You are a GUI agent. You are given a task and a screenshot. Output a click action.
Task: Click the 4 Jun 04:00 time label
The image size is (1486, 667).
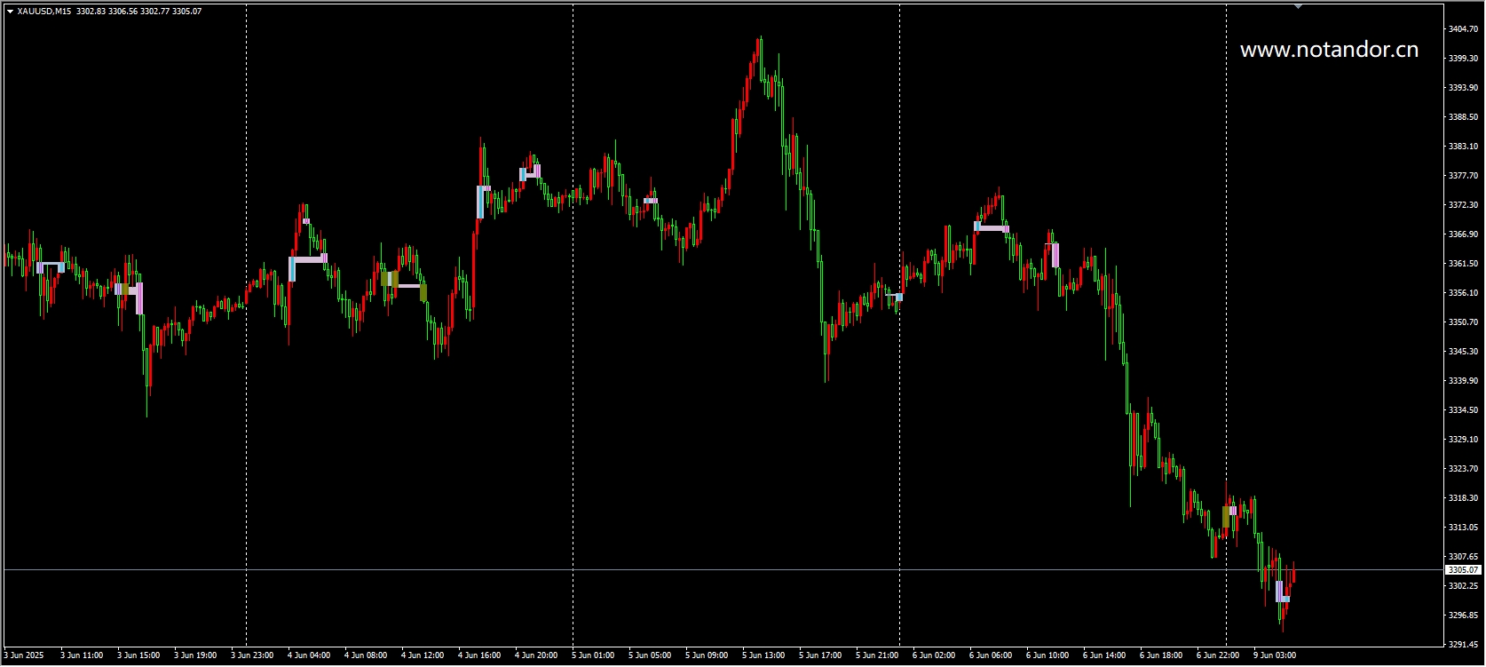click(309, 655)
